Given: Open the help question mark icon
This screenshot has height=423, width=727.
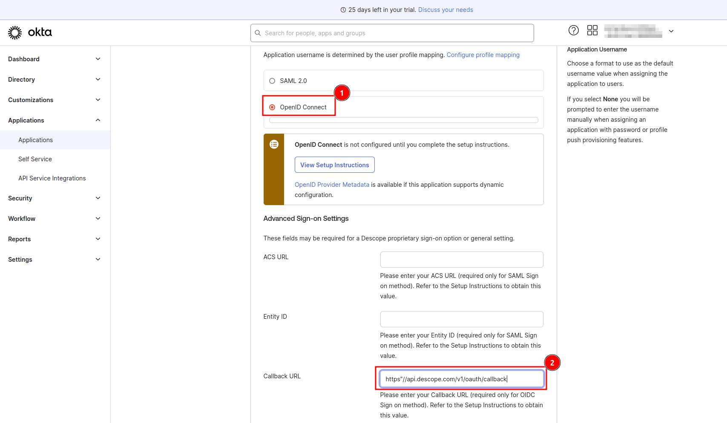Looking at the screenshot, I should click(573, 30).
